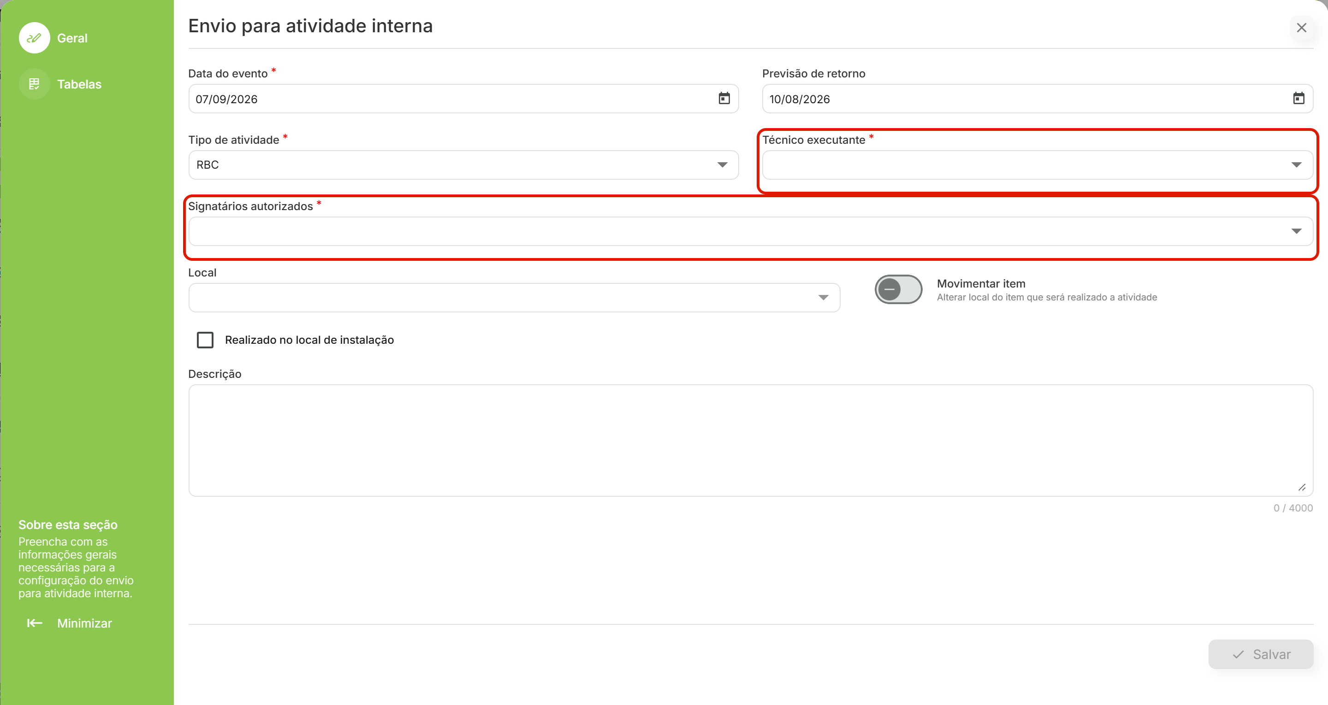Image resolution: width=1328 pixels, height=705 pixels.
Task: Grab the Descrição textarea resize handle
Action: (x=1302, y=487)
